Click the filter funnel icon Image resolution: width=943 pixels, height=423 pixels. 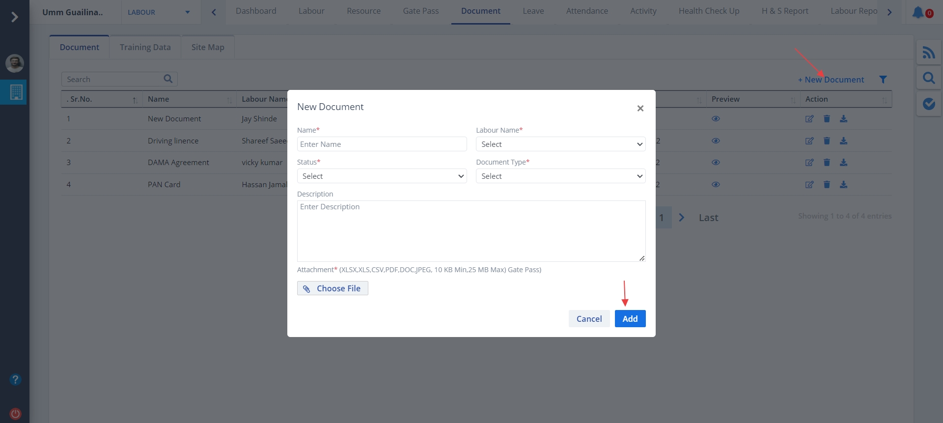pyautogui.click(x=883, y=80)
